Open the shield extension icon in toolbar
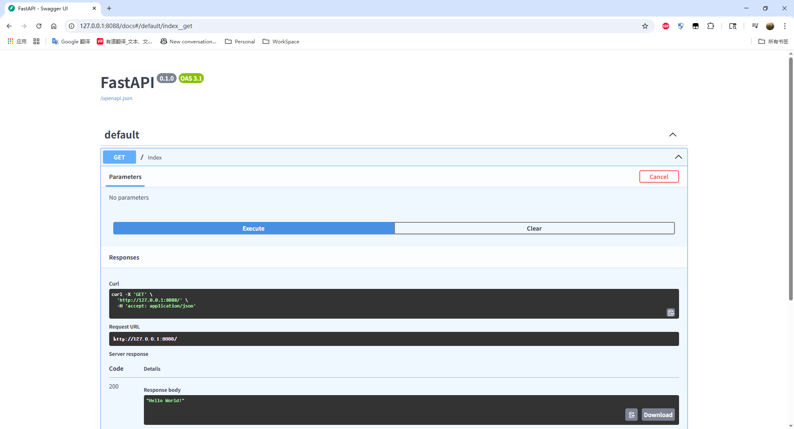794x429 pixels. point(681,26)
